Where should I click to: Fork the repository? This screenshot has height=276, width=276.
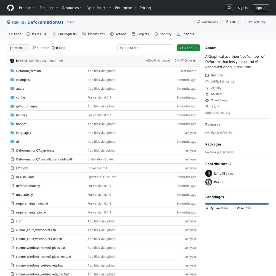click(x=233, y=22)
